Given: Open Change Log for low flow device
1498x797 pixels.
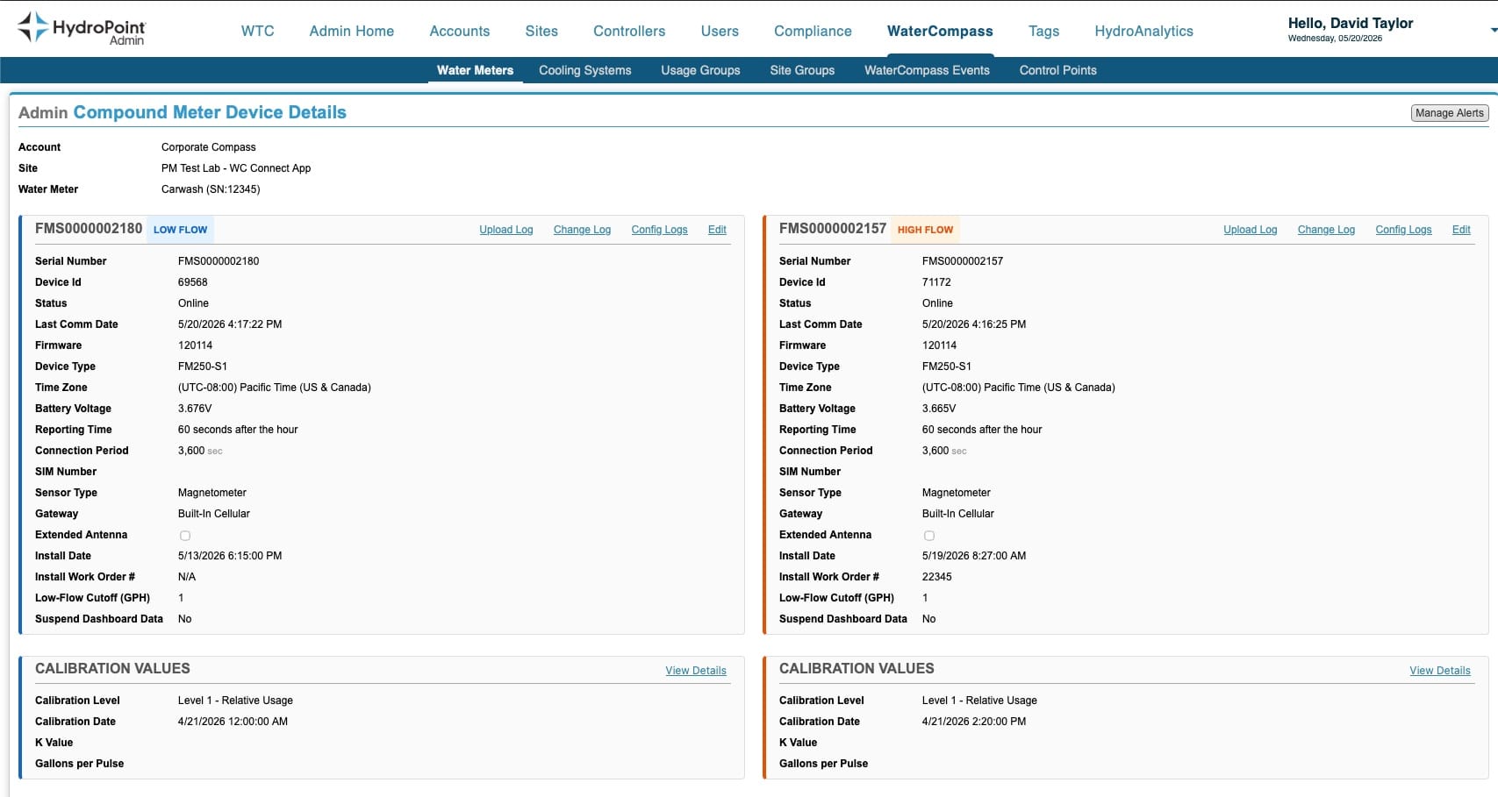Looking at the screenshot, I should pyautogui.click(x=582, y=230).
